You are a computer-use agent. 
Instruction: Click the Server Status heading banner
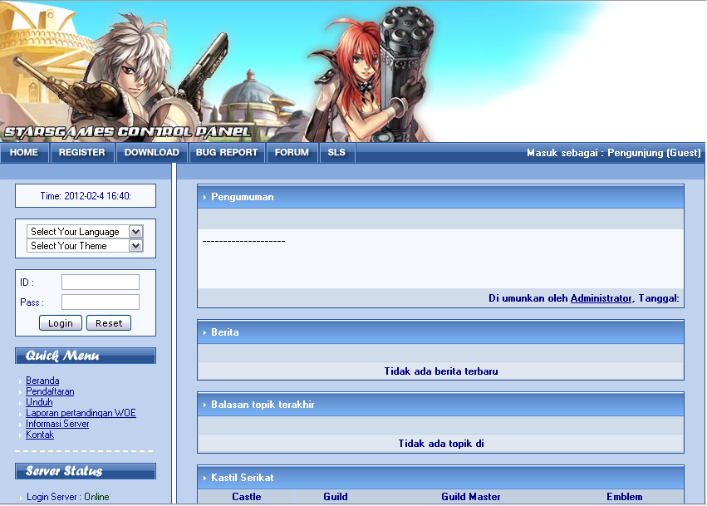(x=86, y=471)
